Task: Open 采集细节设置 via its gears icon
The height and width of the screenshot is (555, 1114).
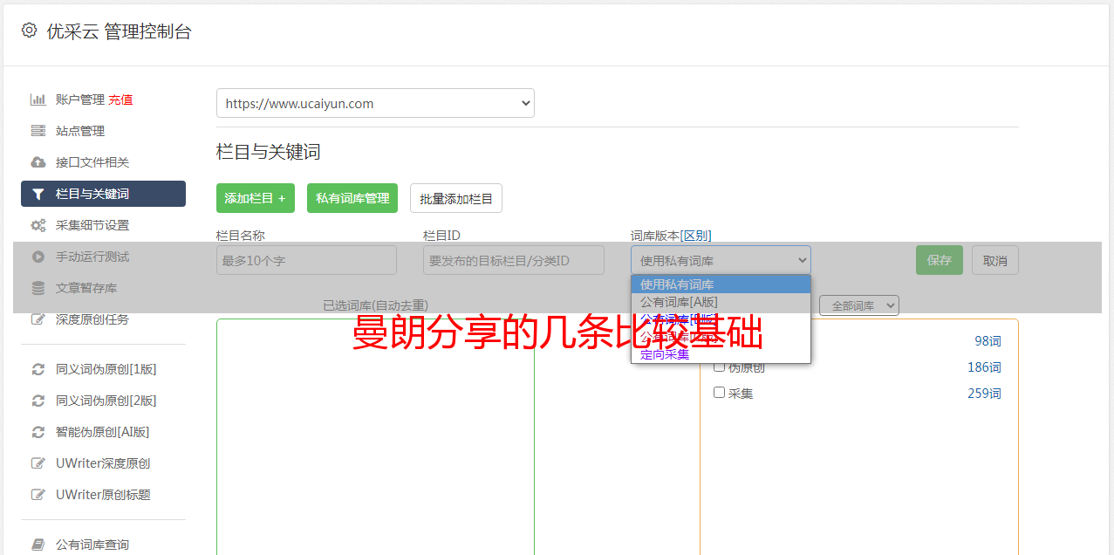Action: 38,225
